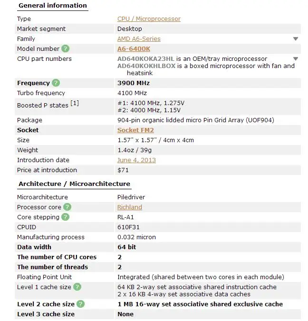Open the June 4, 2013 introduction date link
The width and height of the screenshot is (308, 321).
click(x=136, y=160)
